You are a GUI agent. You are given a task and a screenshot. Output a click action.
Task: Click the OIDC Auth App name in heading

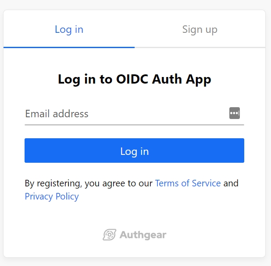(164, 79)
